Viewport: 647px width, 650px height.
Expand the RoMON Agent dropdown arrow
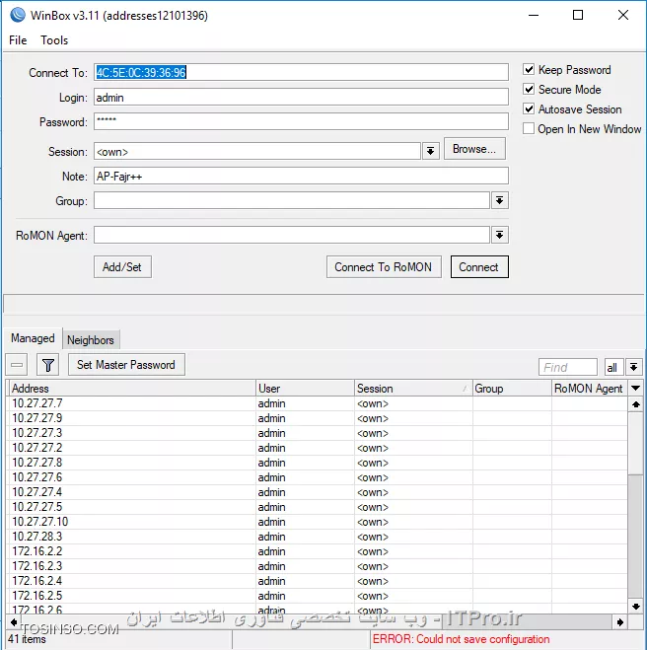pos(499,235)
